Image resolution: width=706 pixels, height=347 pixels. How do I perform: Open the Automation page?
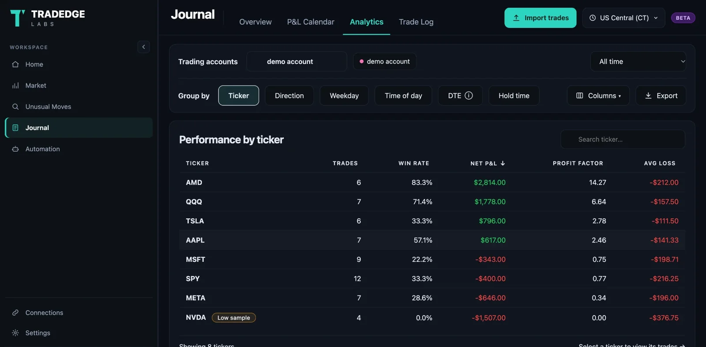coord(79,149)
